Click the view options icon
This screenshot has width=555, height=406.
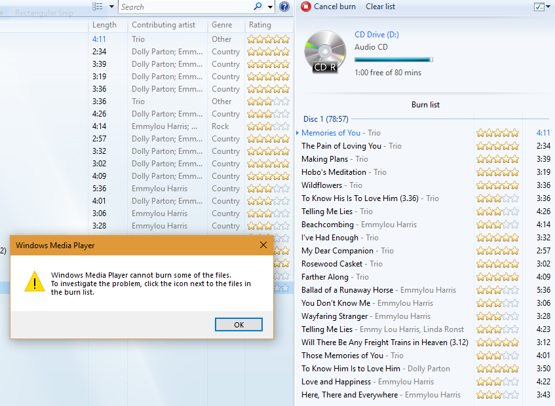[98, 7]
